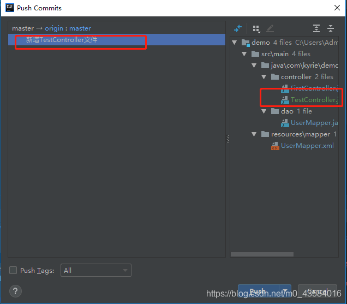
Task: Select TestController.java in the tree
Action: (314, 100)
